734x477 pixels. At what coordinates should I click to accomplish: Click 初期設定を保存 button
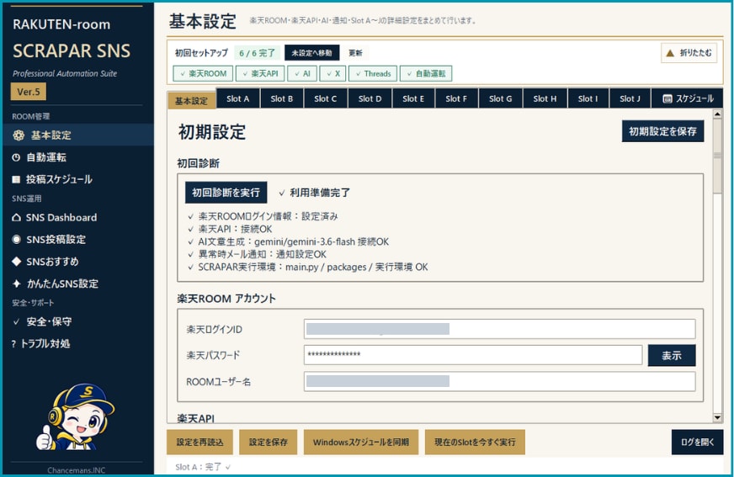pyautogui.click(x=662, y=131)
